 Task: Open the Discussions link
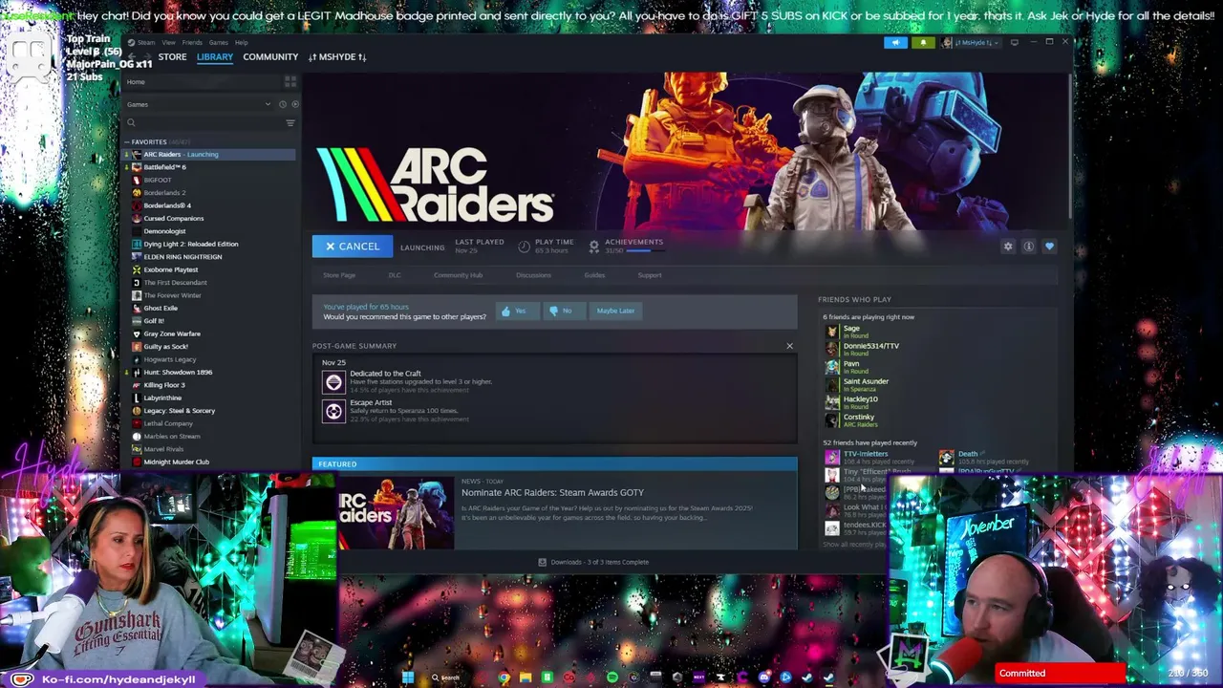click(533, 275)
